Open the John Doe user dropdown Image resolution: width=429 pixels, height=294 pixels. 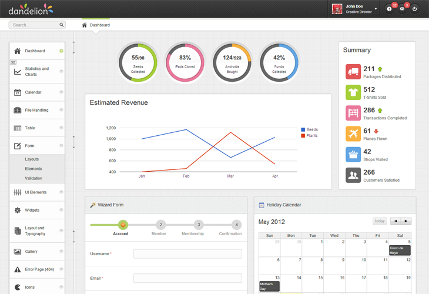376,9
